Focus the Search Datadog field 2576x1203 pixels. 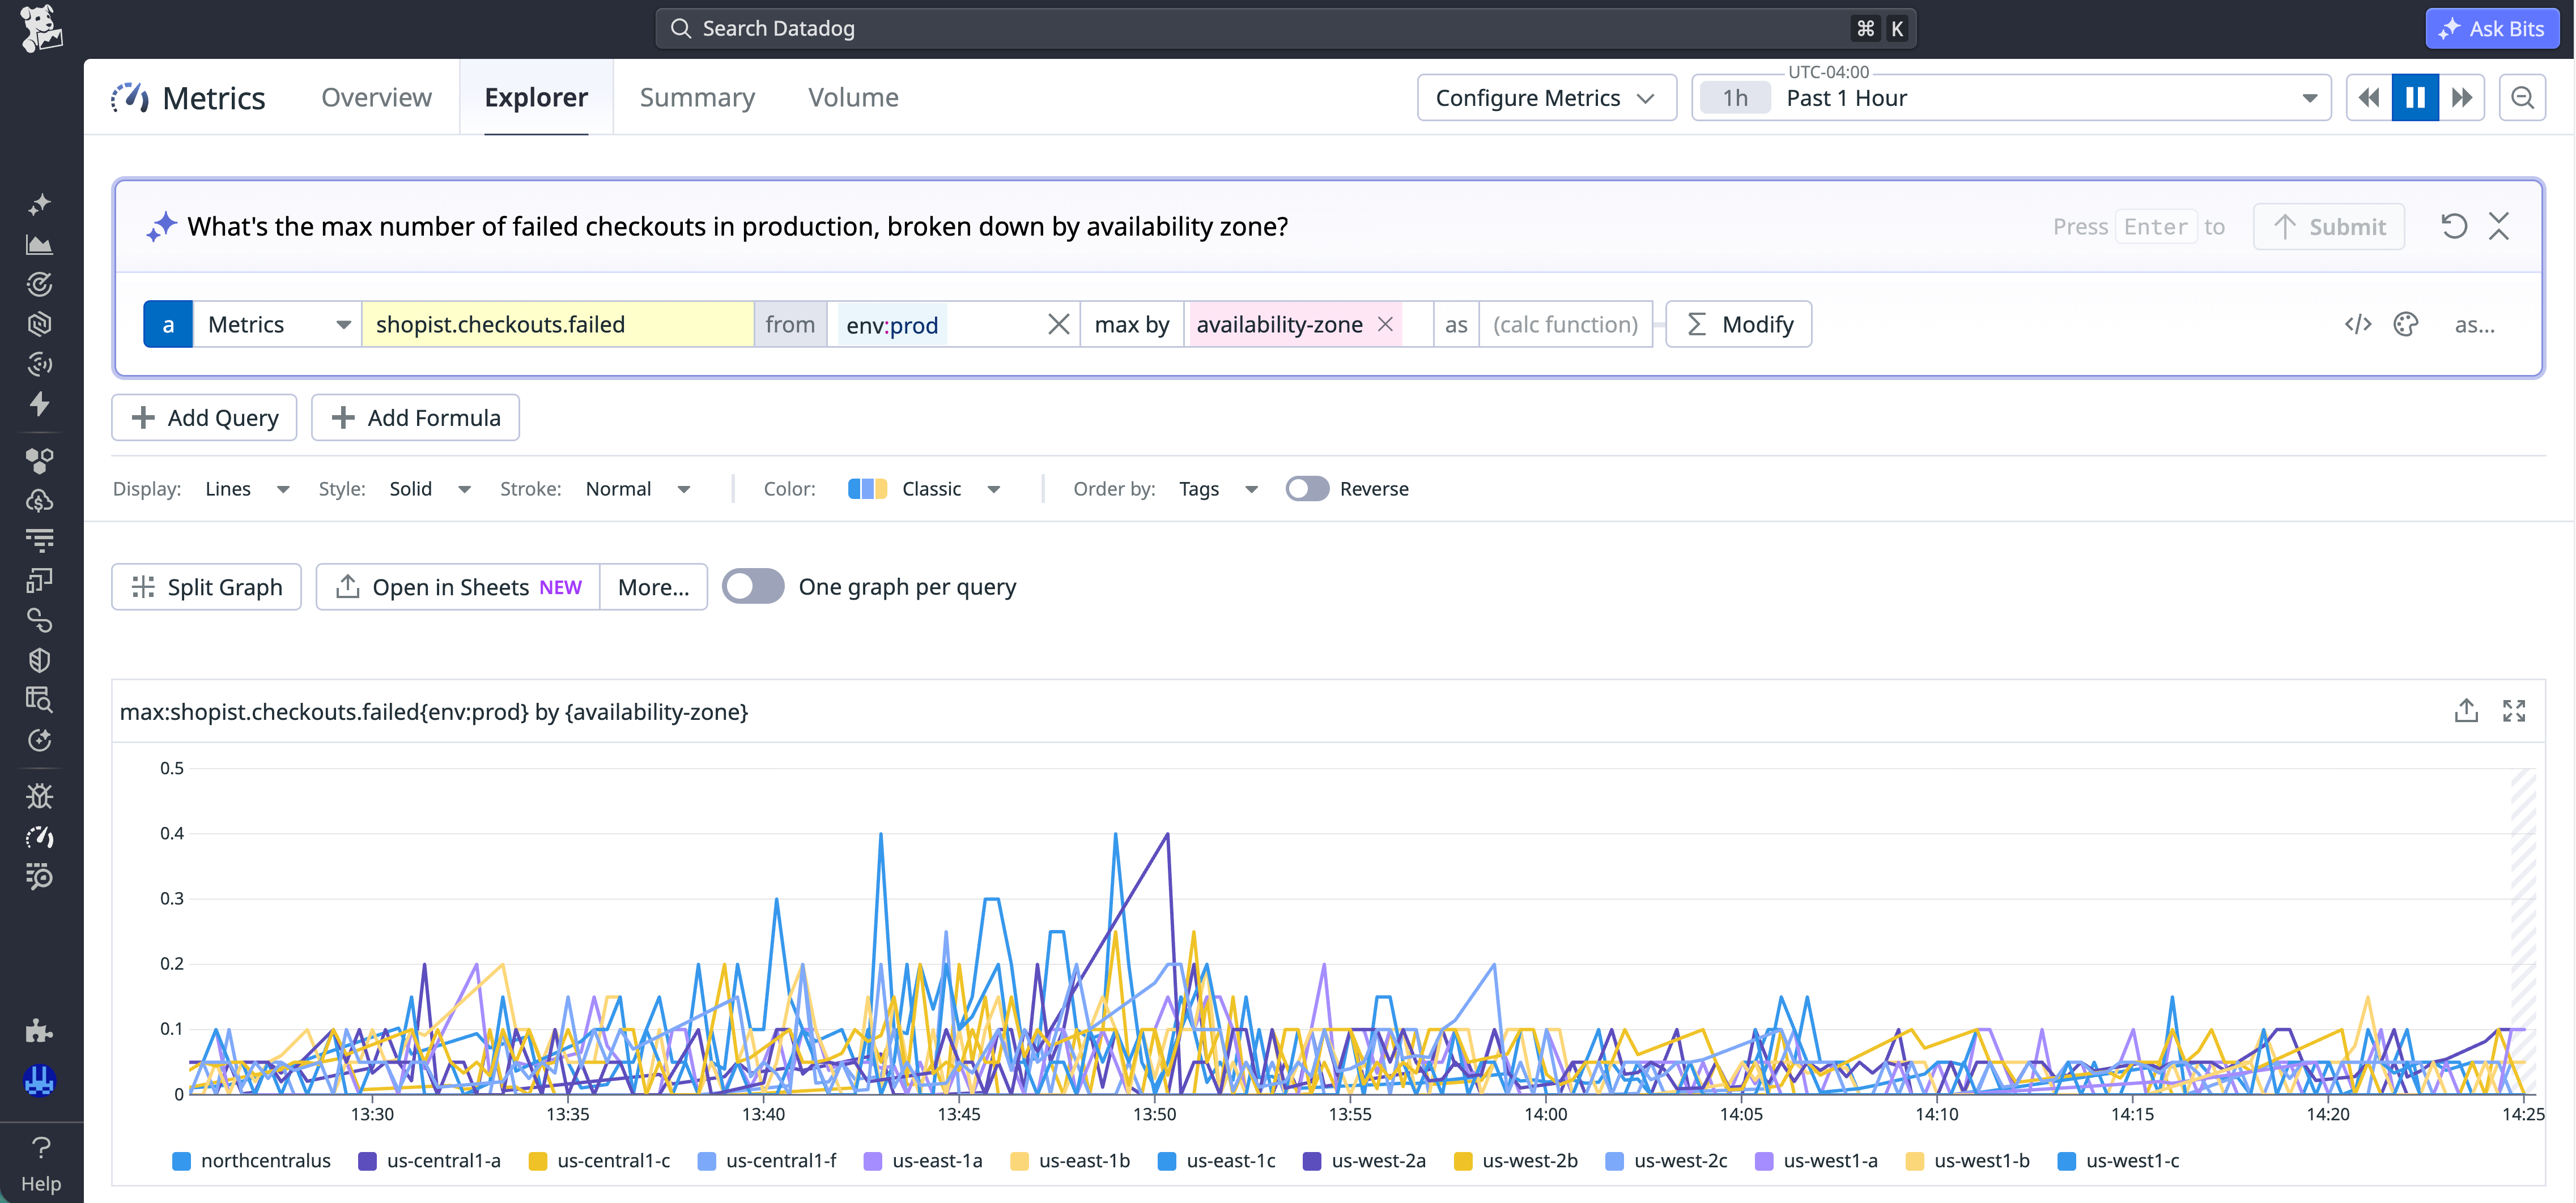(1285, 28)
